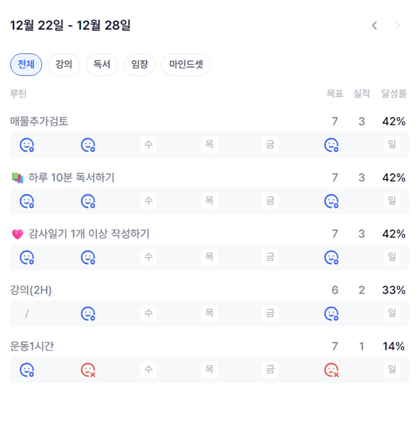Toggle 목 day cell for 하루 10분 독서하기
420x421 pixels.
pos(209,202)
